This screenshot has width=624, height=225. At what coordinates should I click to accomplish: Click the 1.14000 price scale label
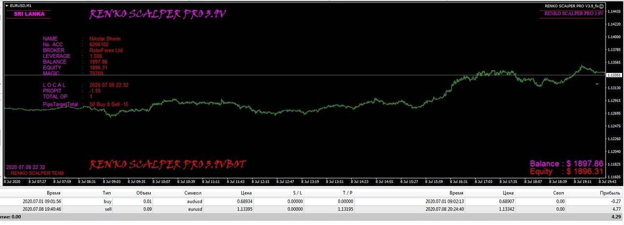[615, 37]
